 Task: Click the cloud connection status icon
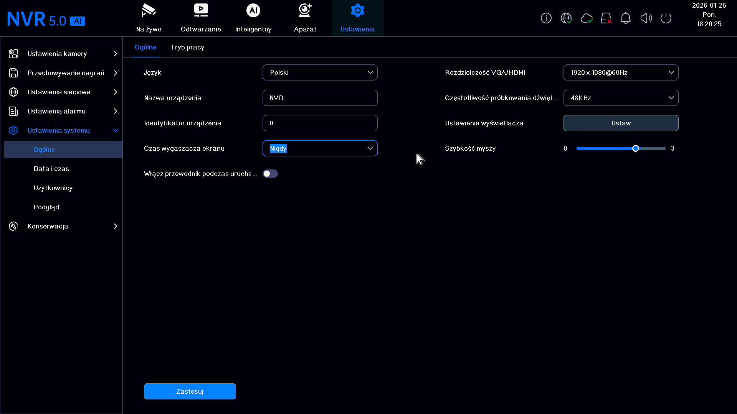pyautogui.click(x=587, y=18)
